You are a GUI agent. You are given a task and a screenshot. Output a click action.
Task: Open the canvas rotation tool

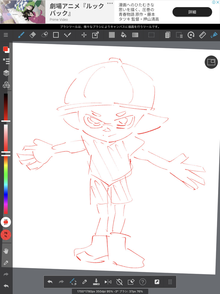coord(191,35)
